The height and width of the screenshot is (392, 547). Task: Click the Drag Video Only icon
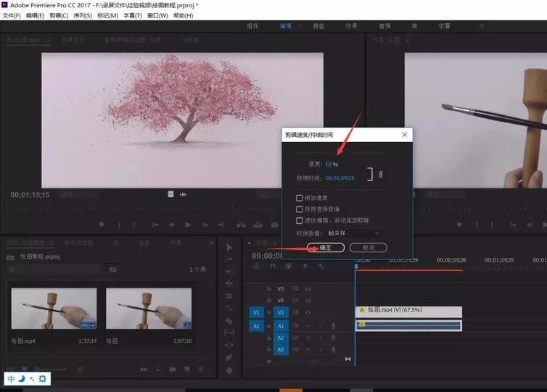[170, 194]
